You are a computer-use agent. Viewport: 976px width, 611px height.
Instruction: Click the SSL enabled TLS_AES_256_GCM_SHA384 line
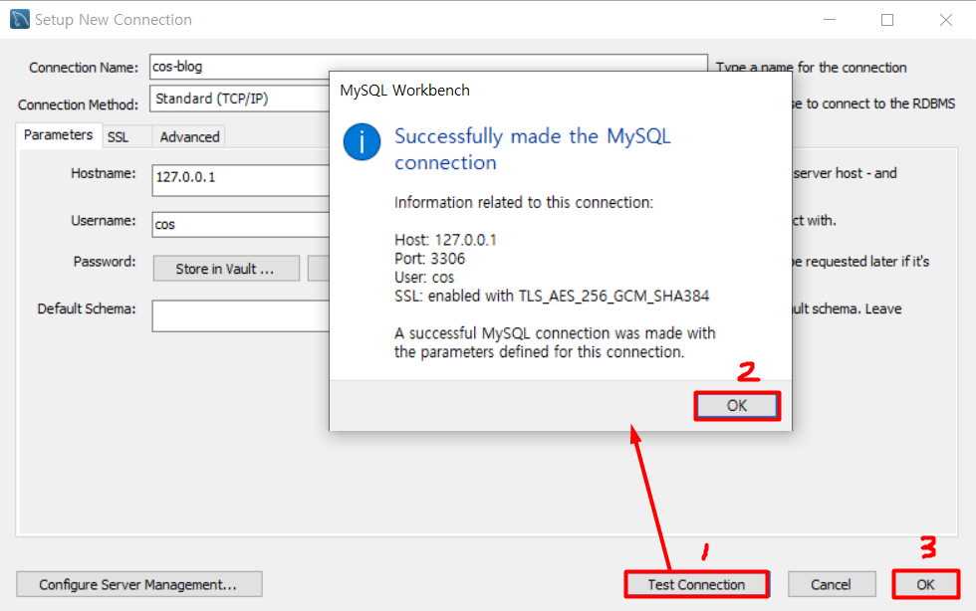[x=552, y=296]
